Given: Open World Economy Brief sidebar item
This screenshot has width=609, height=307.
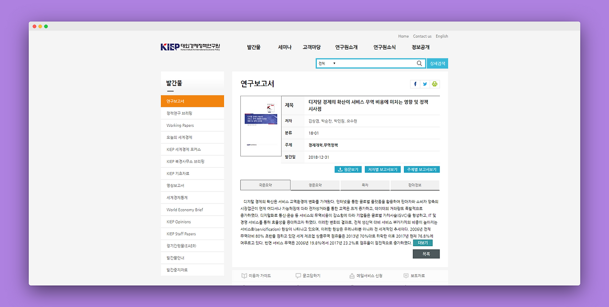Looking at the screenshot, I should coord(192,210).
